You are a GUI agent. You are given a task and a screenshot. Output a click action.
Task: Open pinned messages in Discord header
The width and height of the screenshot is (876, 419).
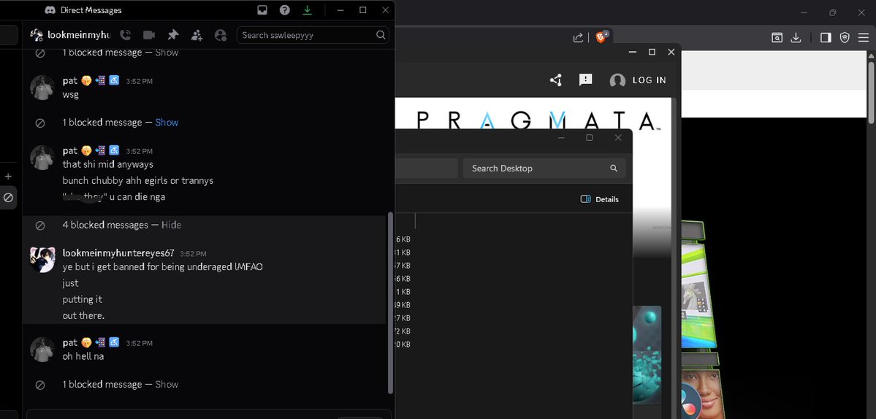[173, 35]
